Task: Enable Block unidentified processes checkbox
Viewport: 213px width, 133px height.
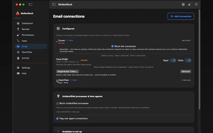Action: tap(58, 103)
